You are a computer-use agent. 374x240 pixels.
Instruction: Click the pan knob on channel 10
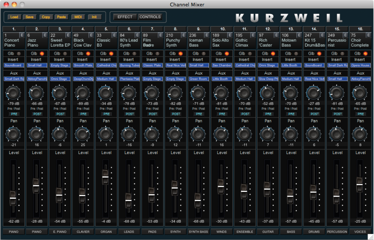pos(220,134)
